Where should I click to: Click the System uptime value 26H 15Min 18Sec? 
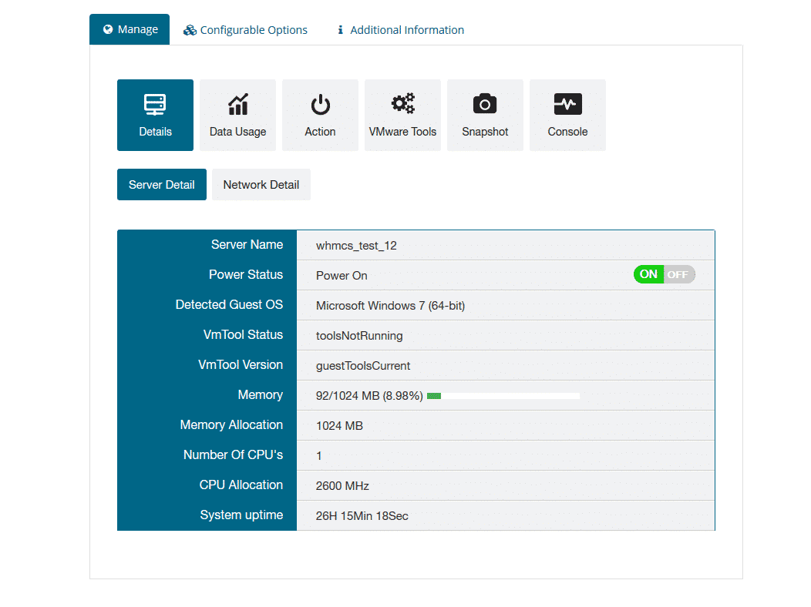point(362,516)
